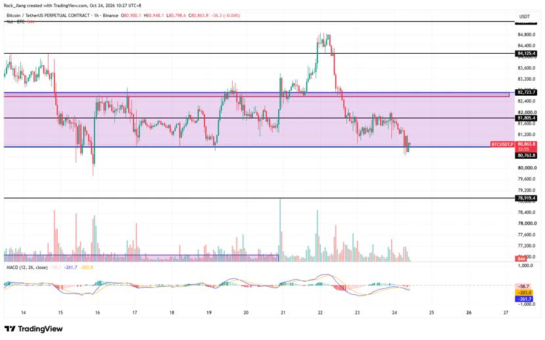Click the 78,000.0 price axis tick
Viewport: 545px width, 340px height.
[x=527, y=223]
